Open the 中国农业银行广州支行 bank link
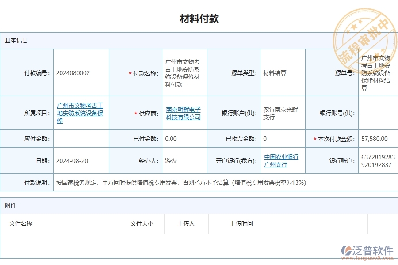This screenshot has width=398, height=265. coord(282,160)
